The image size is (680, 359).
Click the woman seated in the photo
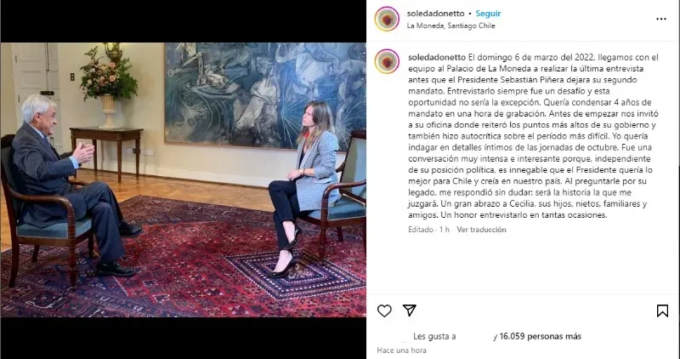[303, 186]
